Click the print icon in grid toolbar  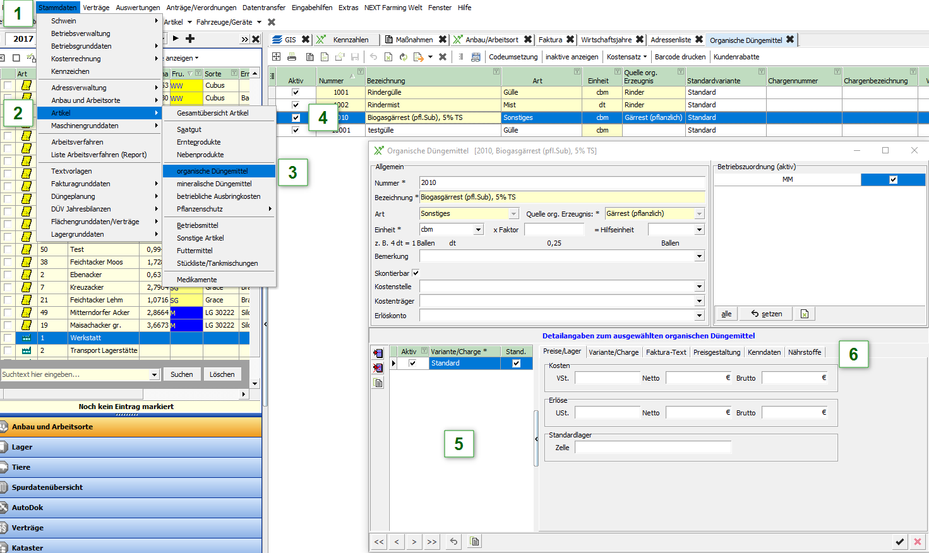tap(292, 57)
